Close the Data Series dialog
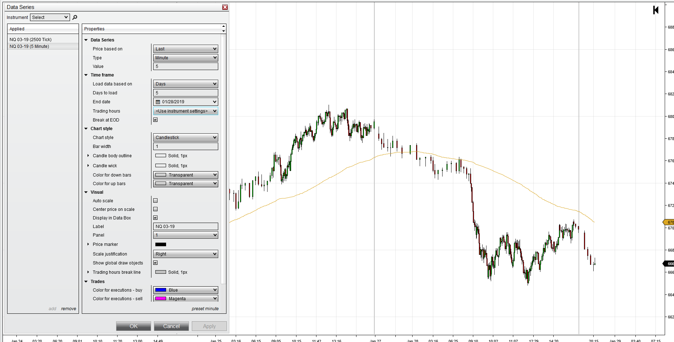 click(x=225, y=7)
